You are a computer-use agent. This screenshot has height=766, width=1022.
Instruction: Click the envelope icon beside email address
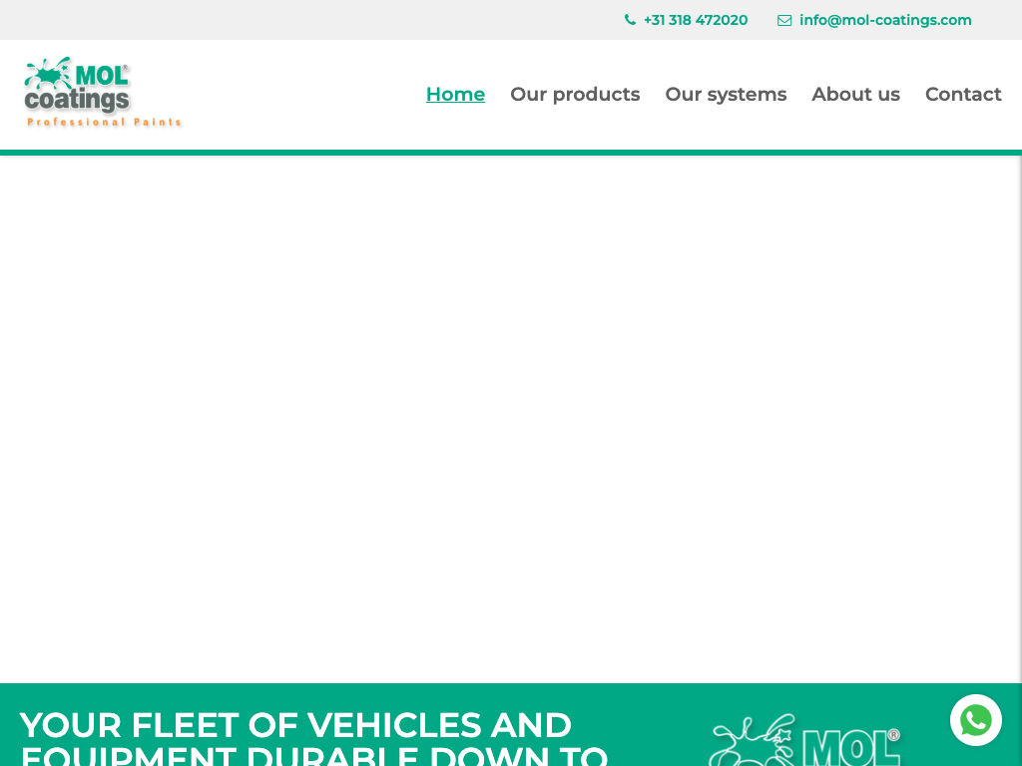[x=784, y=20]
